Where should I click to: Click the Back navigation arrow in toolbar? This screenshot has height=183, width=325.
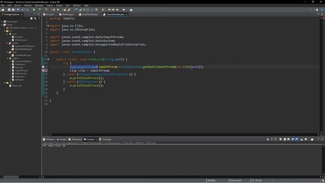pos(117,10)
